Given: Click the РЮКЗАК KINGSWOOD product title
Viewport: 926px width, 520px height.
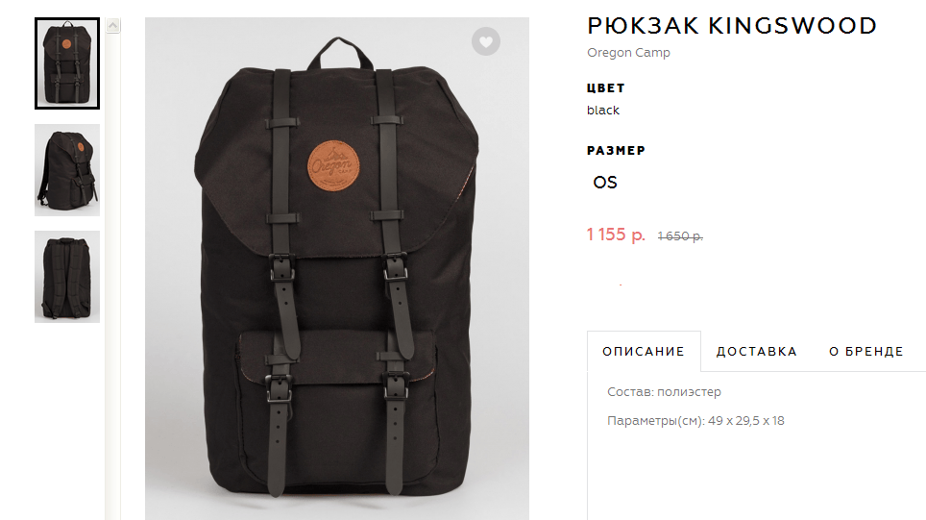Looking at the screenshot, I should pyautogui.click(x=732, y=26).
